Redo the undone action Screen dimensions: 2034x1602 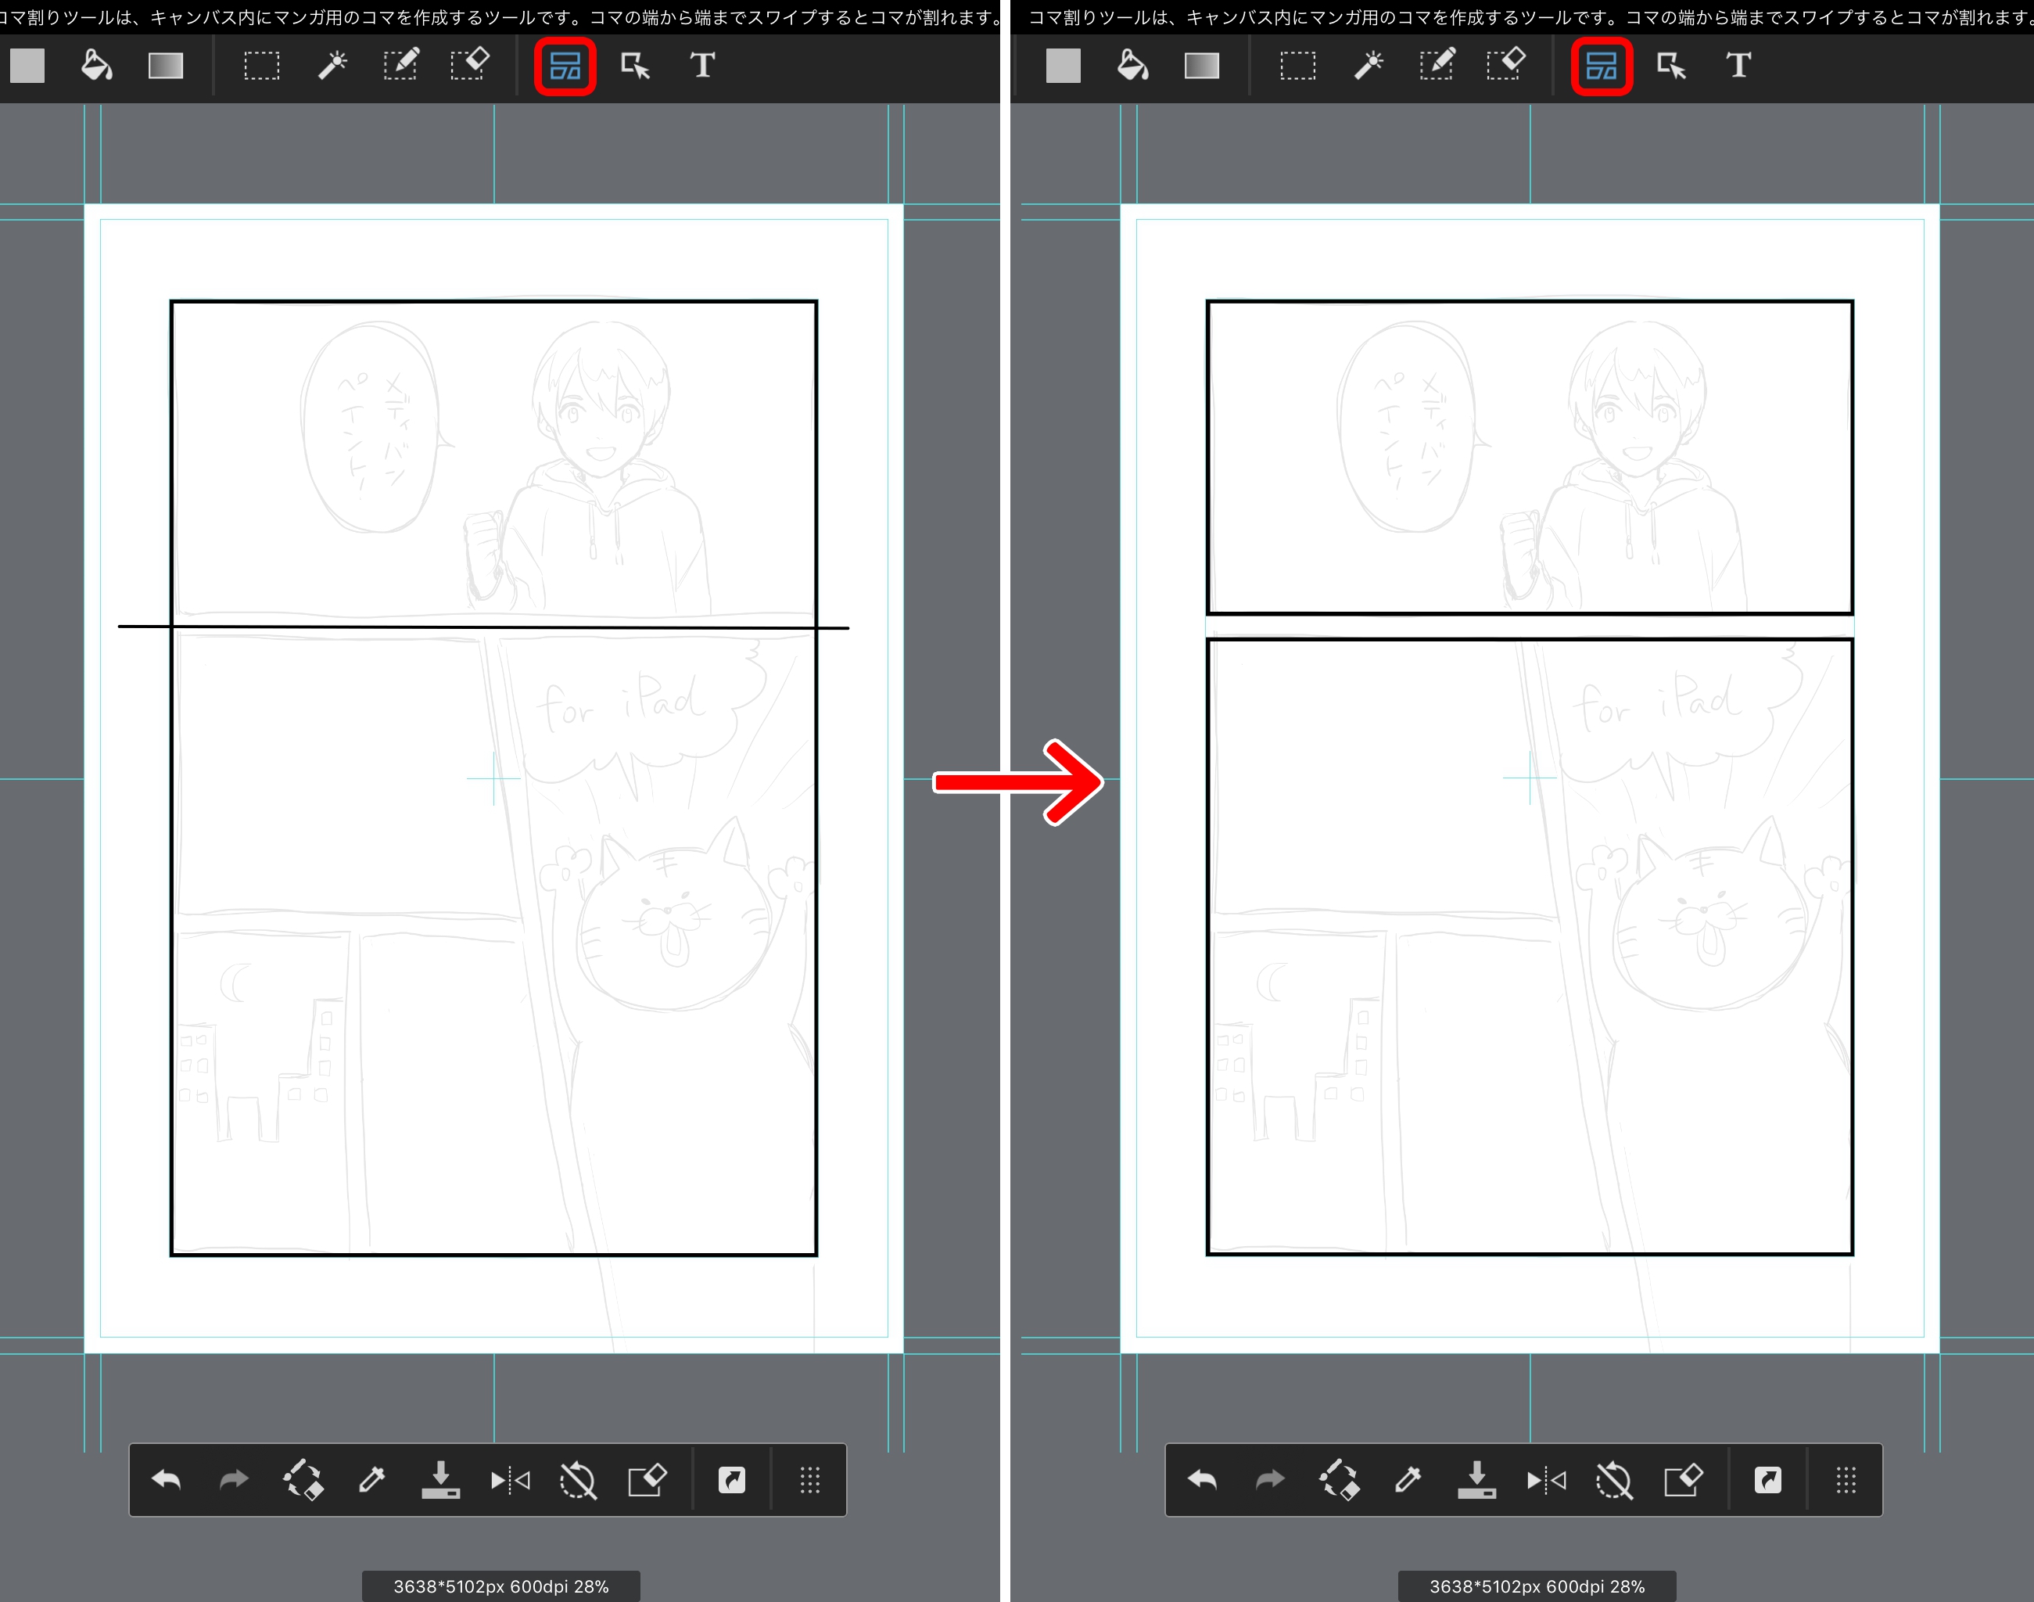click(235, 1480)
